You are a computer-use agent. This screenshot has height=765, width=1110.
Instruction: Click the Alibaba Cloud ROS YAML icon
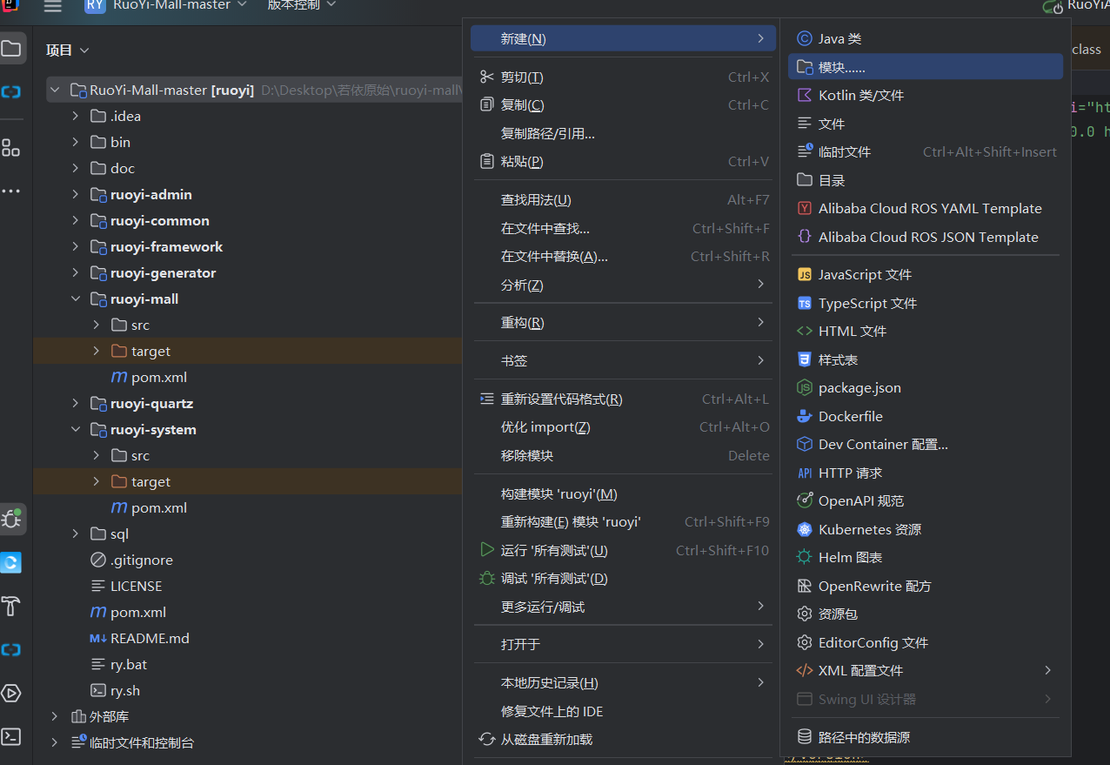(x=805, y=208)
